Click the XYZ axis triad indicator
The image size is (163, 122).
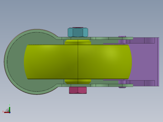[7, 109]
